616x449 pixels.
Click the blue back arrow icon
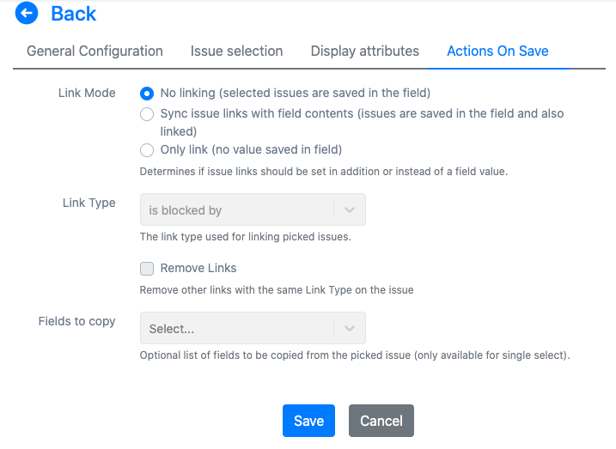pos(27,13)
